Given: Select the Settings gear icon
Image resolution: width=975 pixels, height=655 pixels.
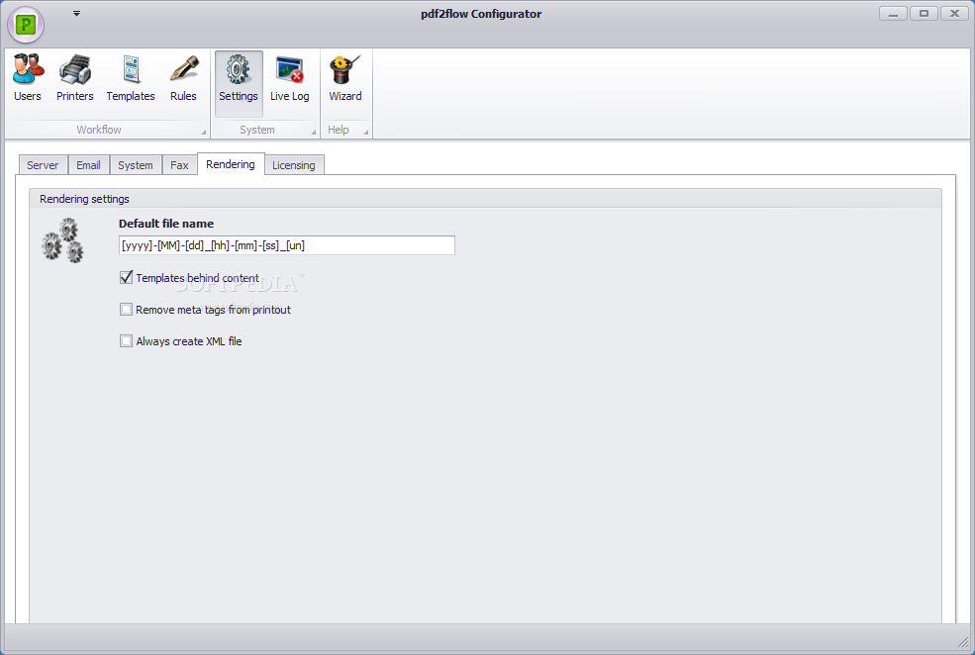Looking at the screenshot, I should click(x=239, y=83).
